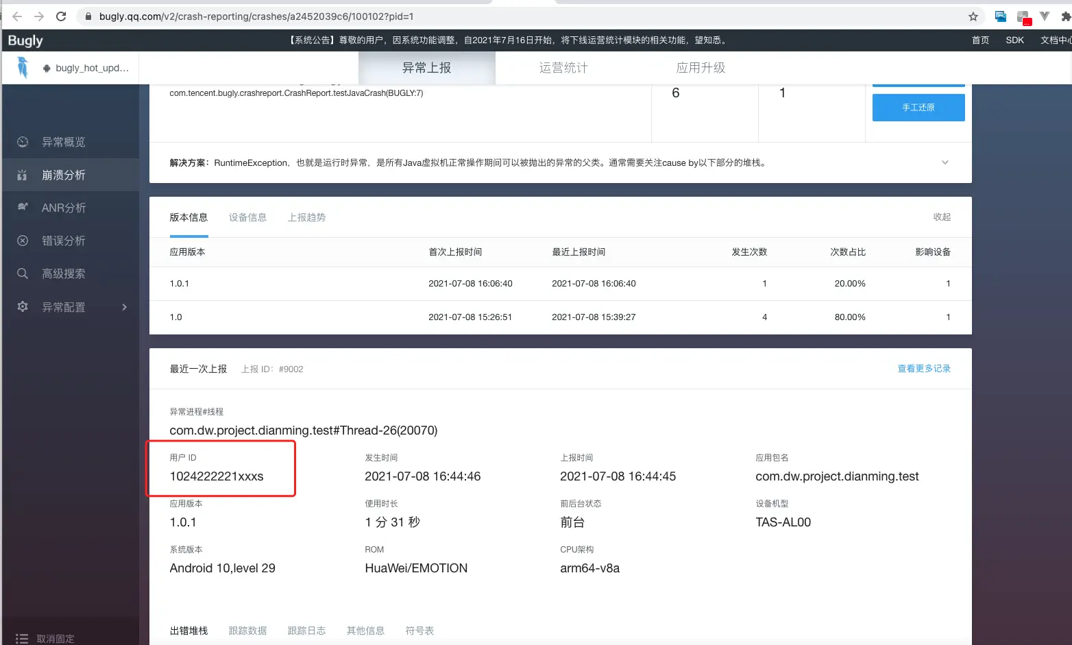Viewport: 1072px width, 645px height.
Task: Open 异常概览 dashboard icon in sidebar
Action: pos(23,142)
